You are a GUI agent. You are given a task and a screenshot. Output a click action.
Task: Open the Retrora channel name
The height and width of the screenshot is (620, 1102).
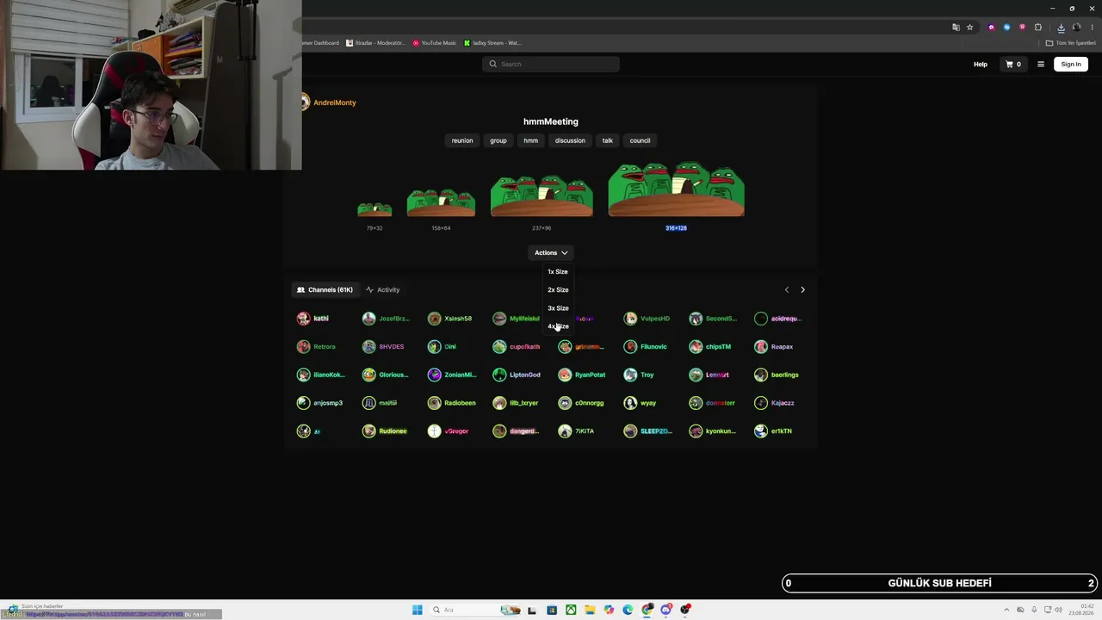pyautogui.click(x=325, y=347)
